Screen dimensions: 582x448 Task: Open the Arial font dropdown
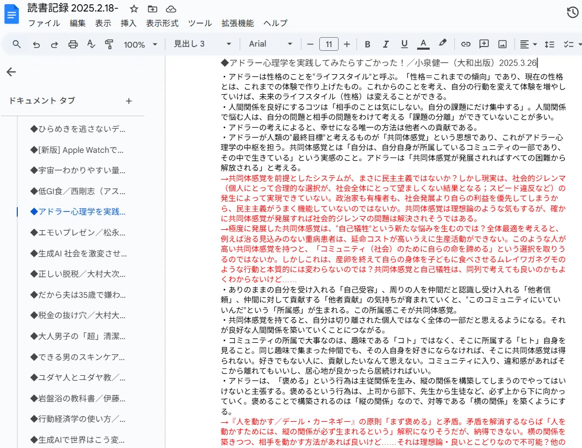[x=271, y=44]
